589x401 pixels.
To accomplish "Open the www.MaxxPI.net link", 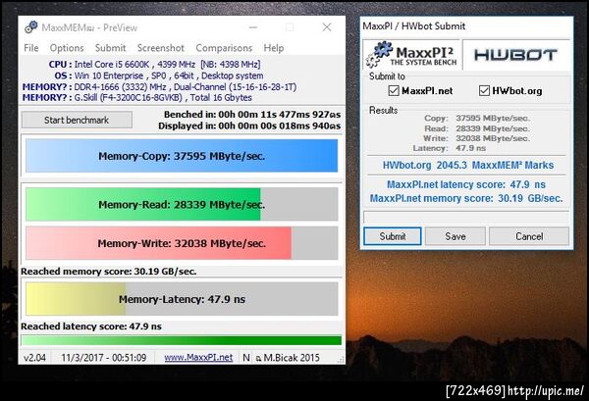I will click(x=198, y=358).
